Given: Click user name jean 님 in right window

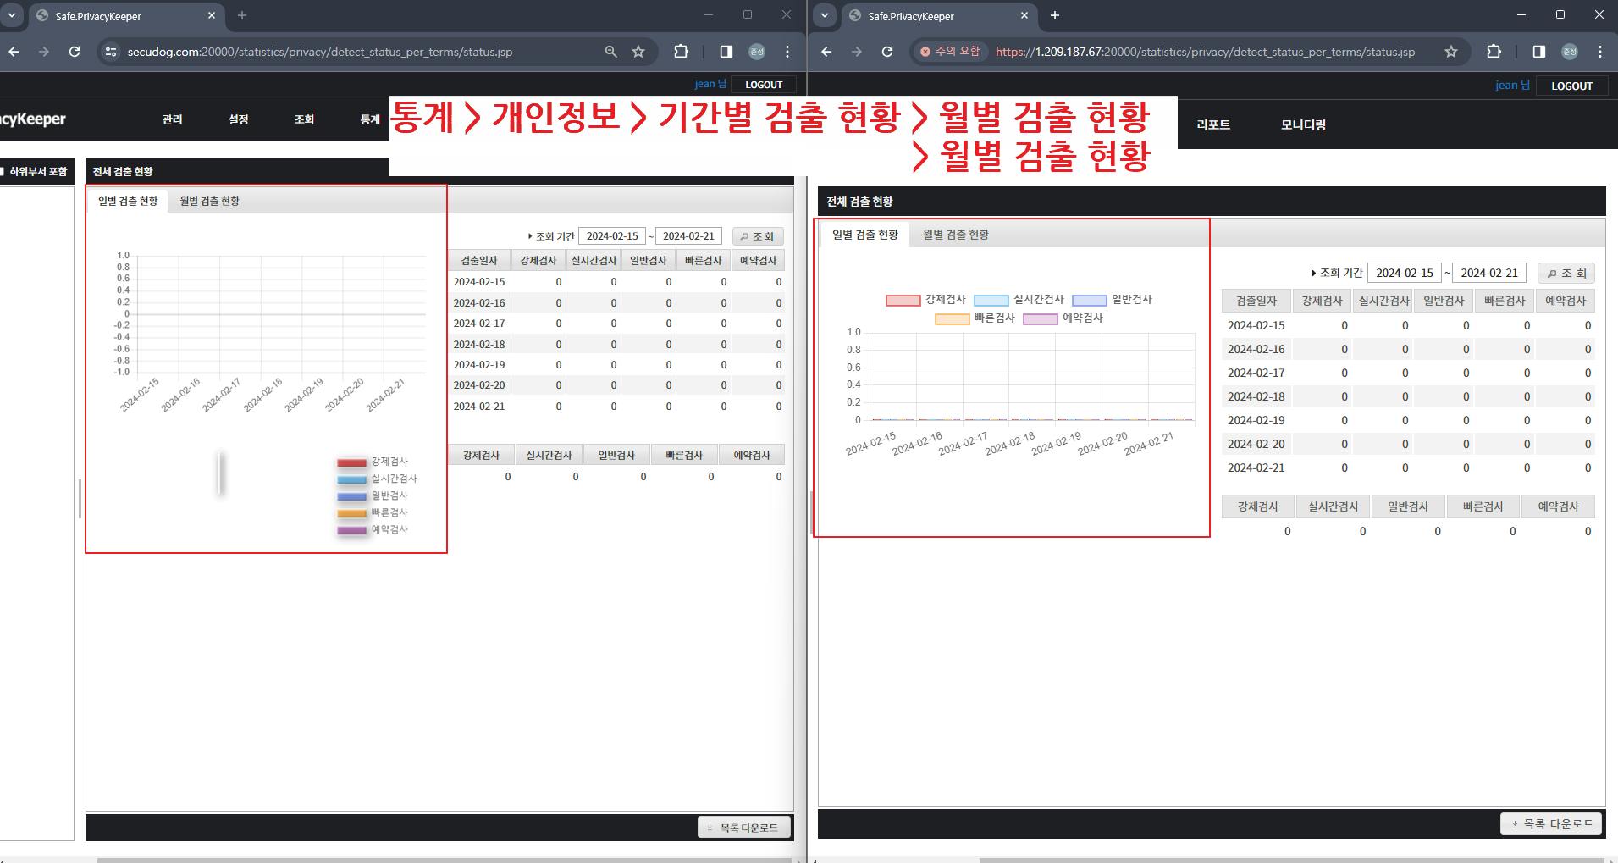Looking at the screenshot, I should [1512, 86].
